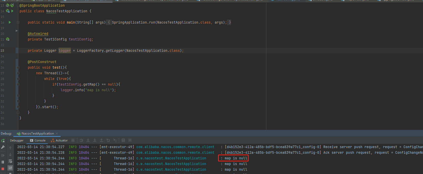The width and height of the screenshot is (423, 174).
Task: Click Spring checkmark gutter icon on line 13
Action: 12,5
